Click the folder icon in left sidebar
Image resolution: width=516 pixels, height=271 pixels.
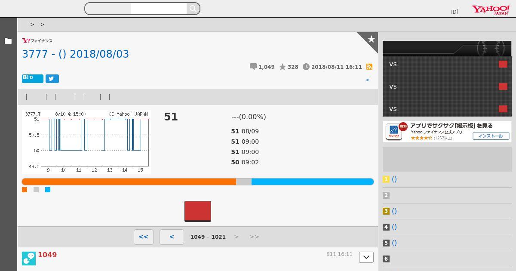point(8,41)
